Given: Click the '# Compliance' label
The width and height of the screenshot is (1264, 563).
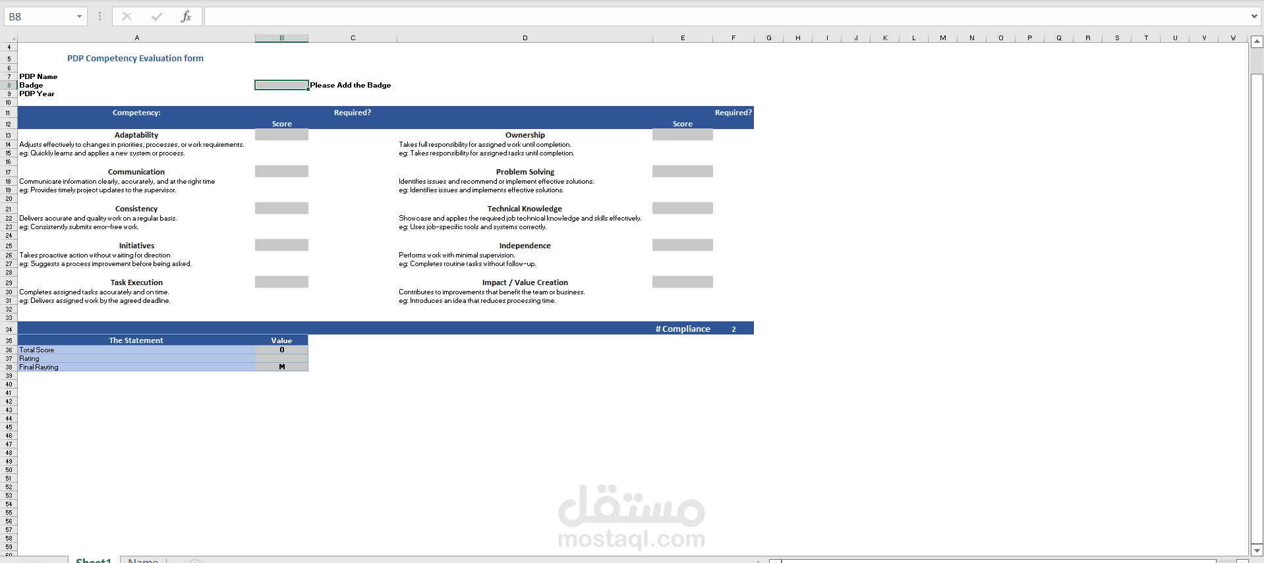Looking at the screenshot, I should coord(683,329).
